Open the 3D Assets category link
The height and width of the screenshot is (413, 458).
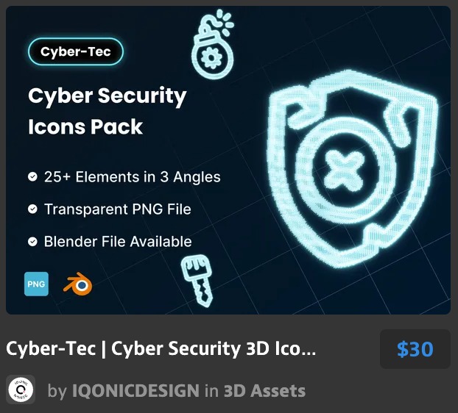[x=264, y=390]
